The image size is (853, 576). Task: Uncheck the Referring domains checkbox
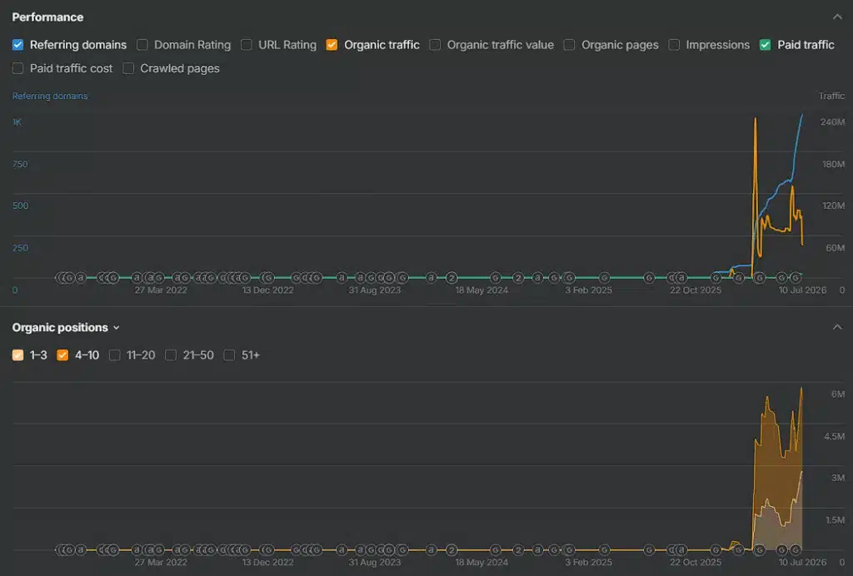[18, 45]
